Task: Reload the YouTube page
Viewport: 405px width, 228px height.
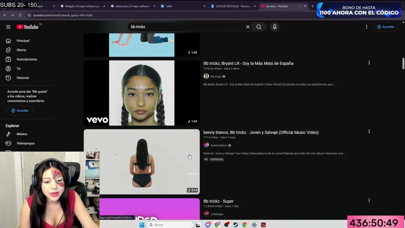Action: (20, 15)
